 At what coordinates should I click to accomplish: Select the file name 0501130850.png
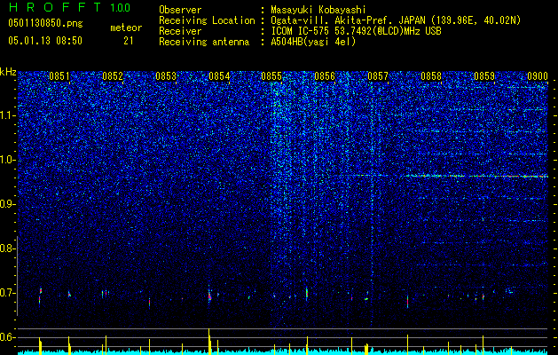(45, 23)
